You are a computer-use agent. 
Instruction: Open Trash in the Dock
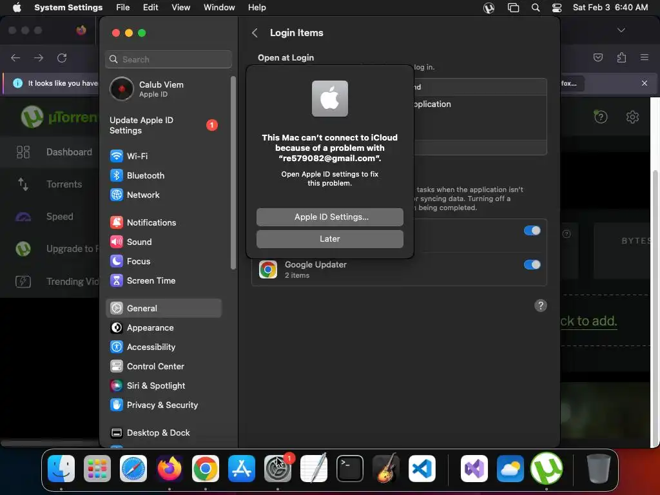tap(599, 469)
